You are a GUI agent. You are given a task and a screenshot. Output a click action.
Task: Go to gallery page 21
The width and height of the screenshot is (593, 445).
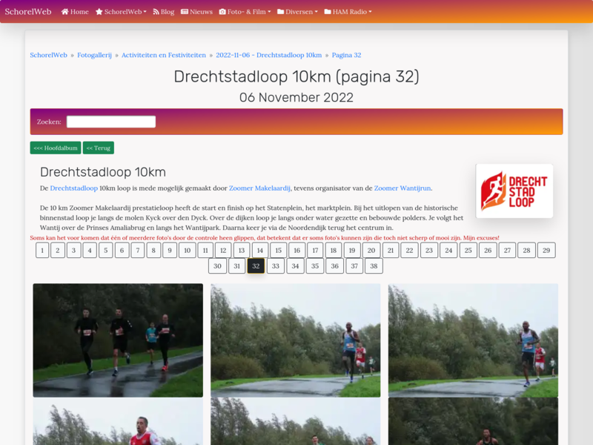coord(391,250)
